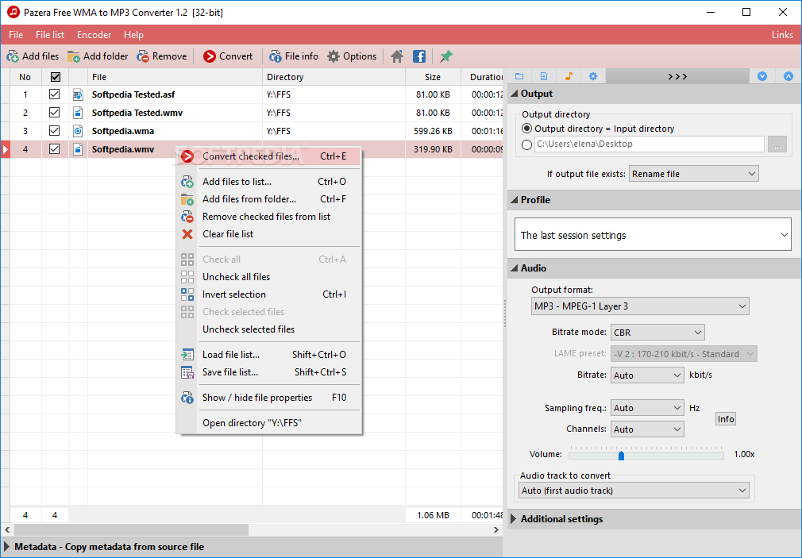
Task: Open the Help menu
Action: pos(133,35)
